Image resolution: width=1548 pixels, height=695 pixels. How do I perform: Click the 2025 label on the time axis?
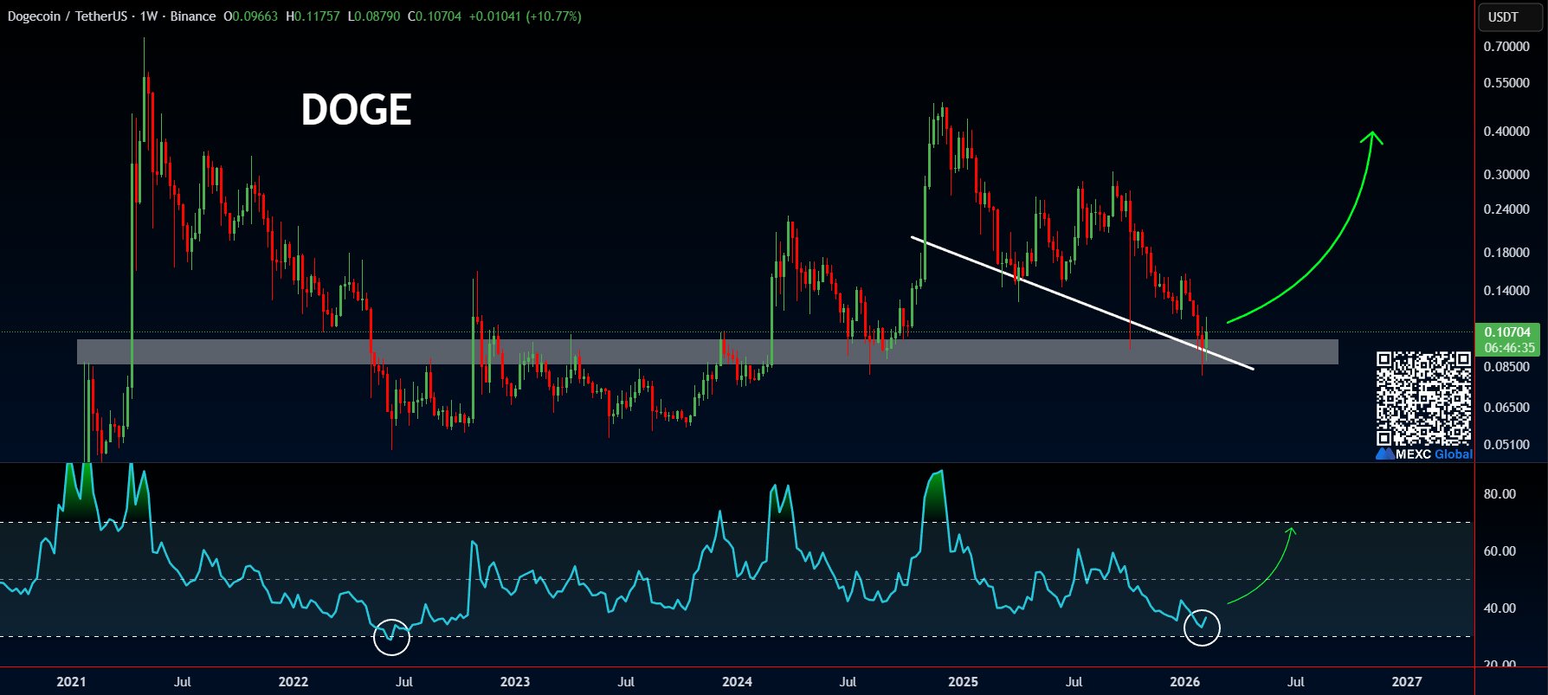point(963,682)
